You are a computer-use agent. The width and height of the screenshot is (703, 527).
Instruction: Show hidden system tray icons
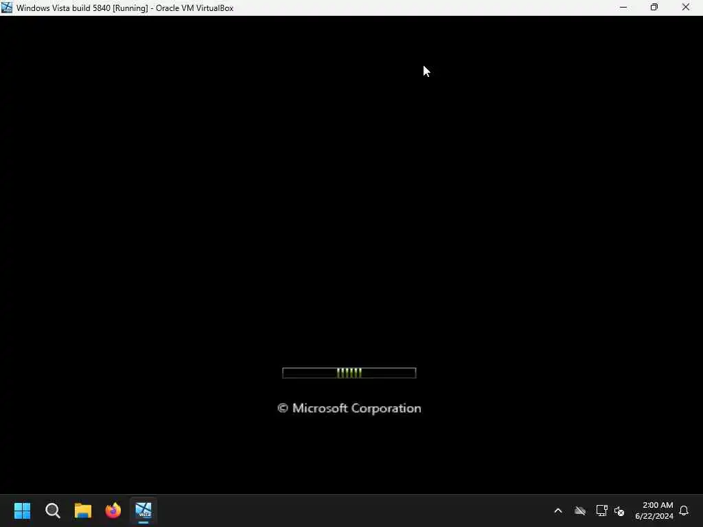click(x=558, y=511)
